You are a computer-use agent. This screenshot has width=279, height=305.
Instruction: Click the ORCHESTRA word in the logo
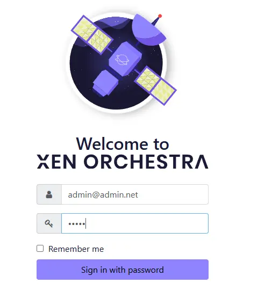point(146,162)
